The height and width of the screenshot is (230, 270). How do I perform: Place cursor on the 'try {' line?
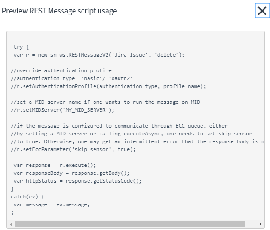[x=21, y=47]
